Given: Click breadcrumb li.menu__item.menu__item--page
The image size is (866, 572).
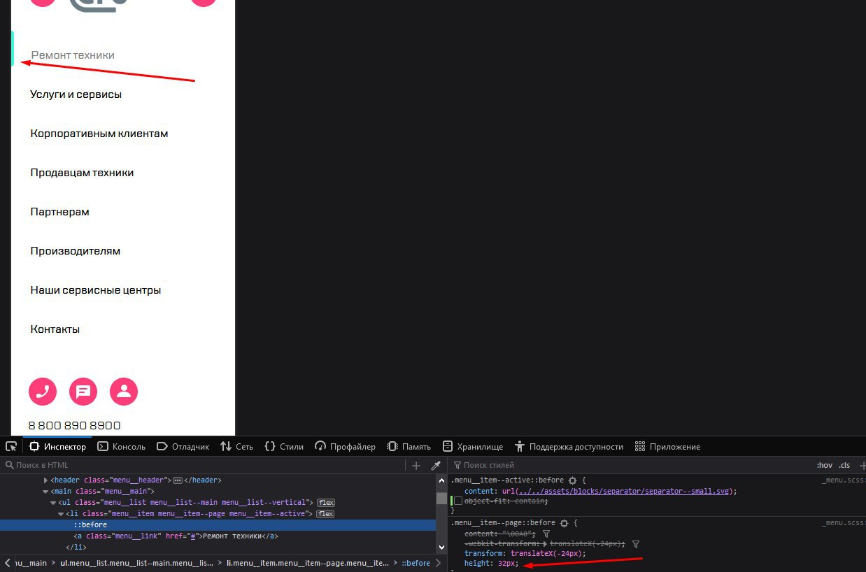Looking at the screenshot, I should (308, 563).
